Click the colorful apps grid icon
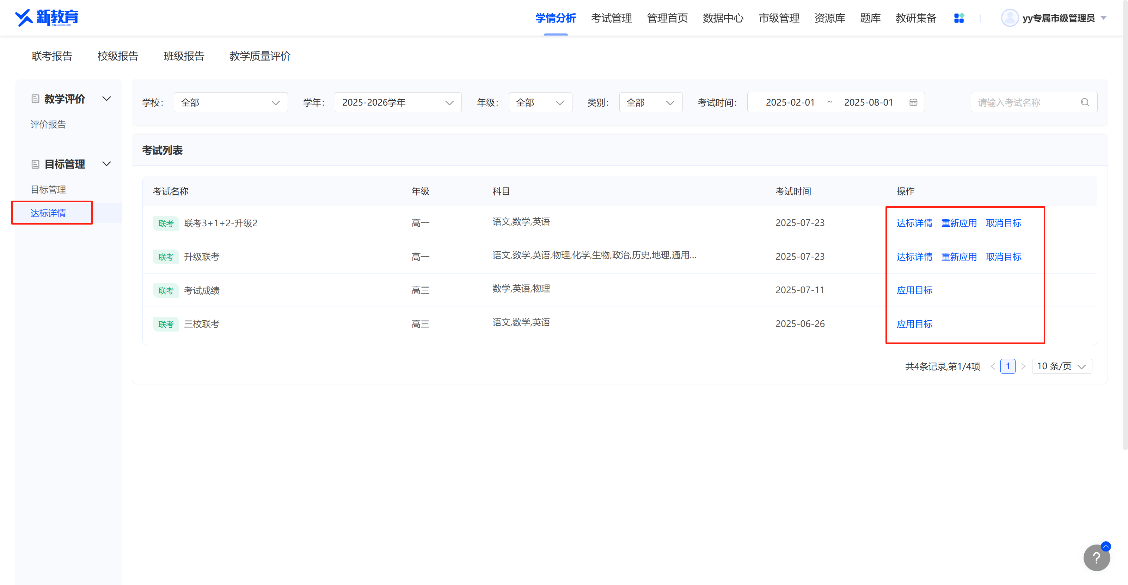Image resolution: width=1128 pixels, height=585 pixels. [x=958, y=18]
